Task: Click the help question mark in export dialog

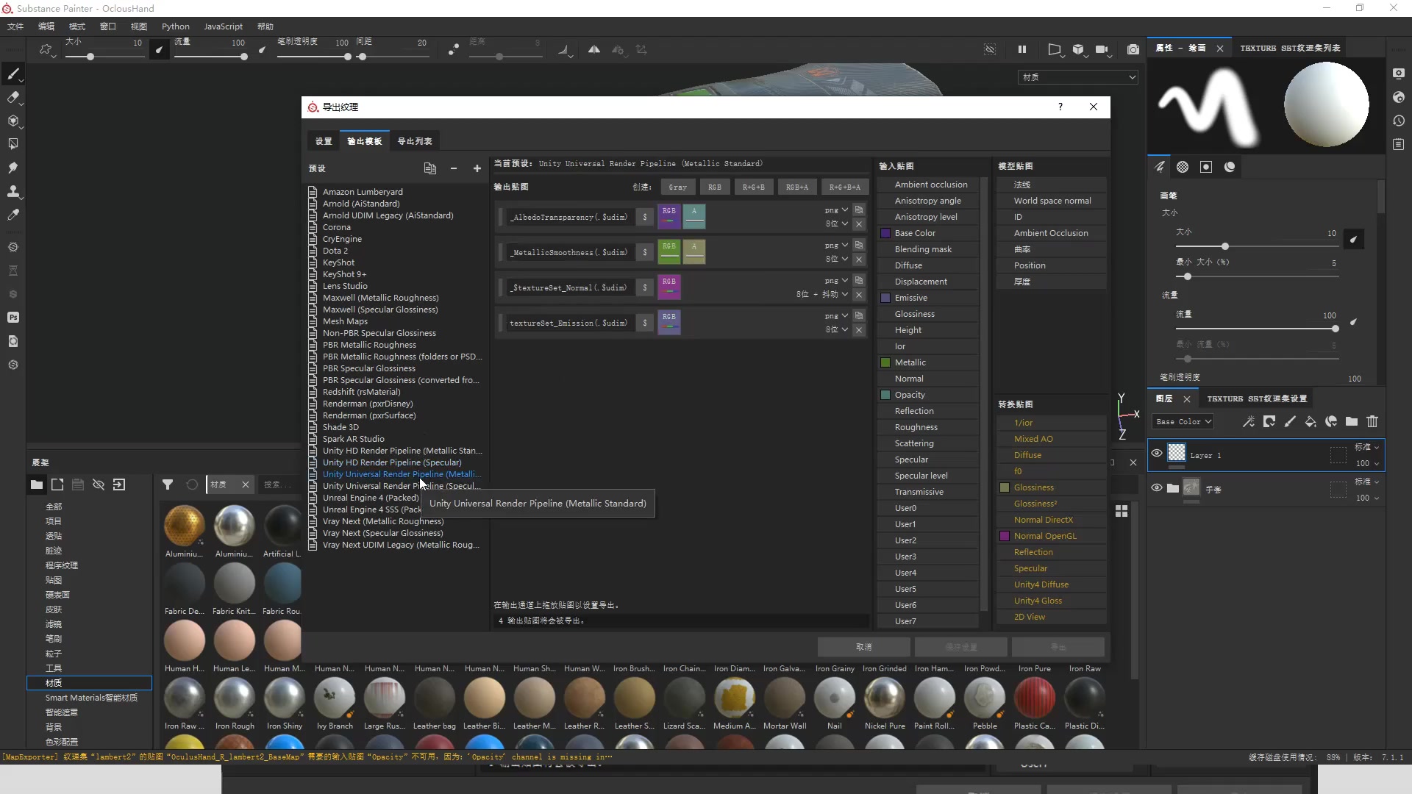Action: 1060,107
